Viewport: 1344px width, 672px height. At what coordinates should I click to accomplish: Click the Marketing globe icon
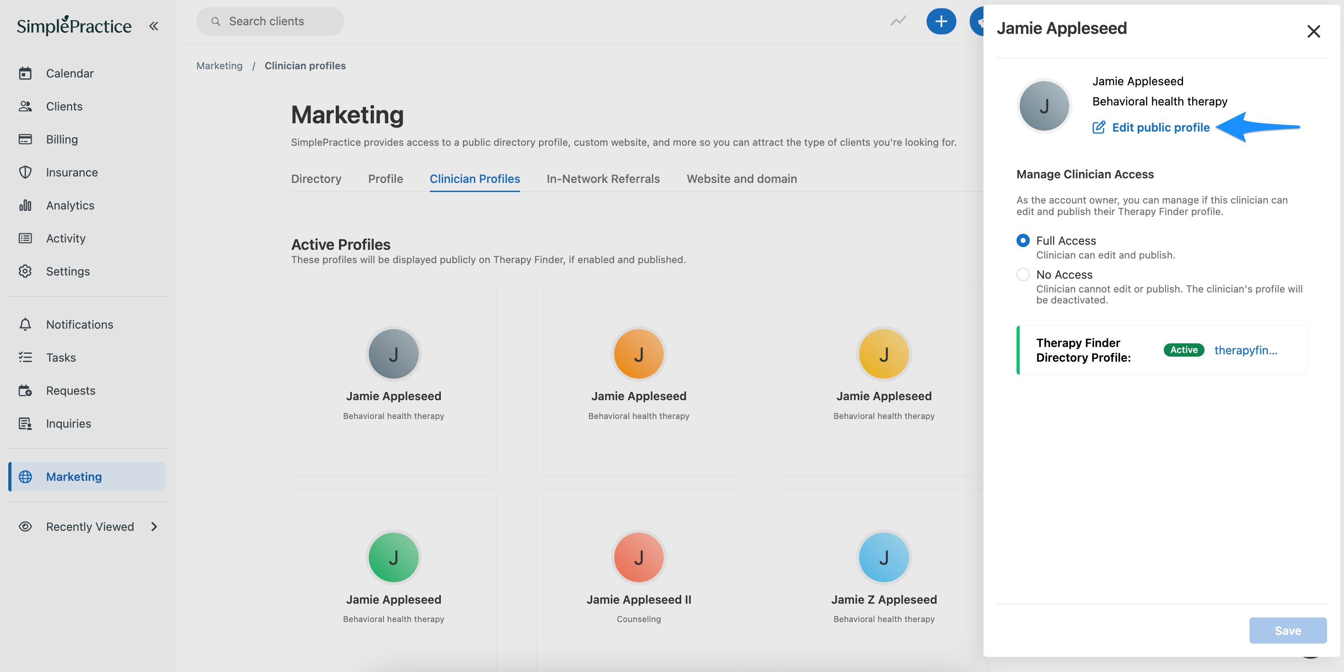click(25, 477)
